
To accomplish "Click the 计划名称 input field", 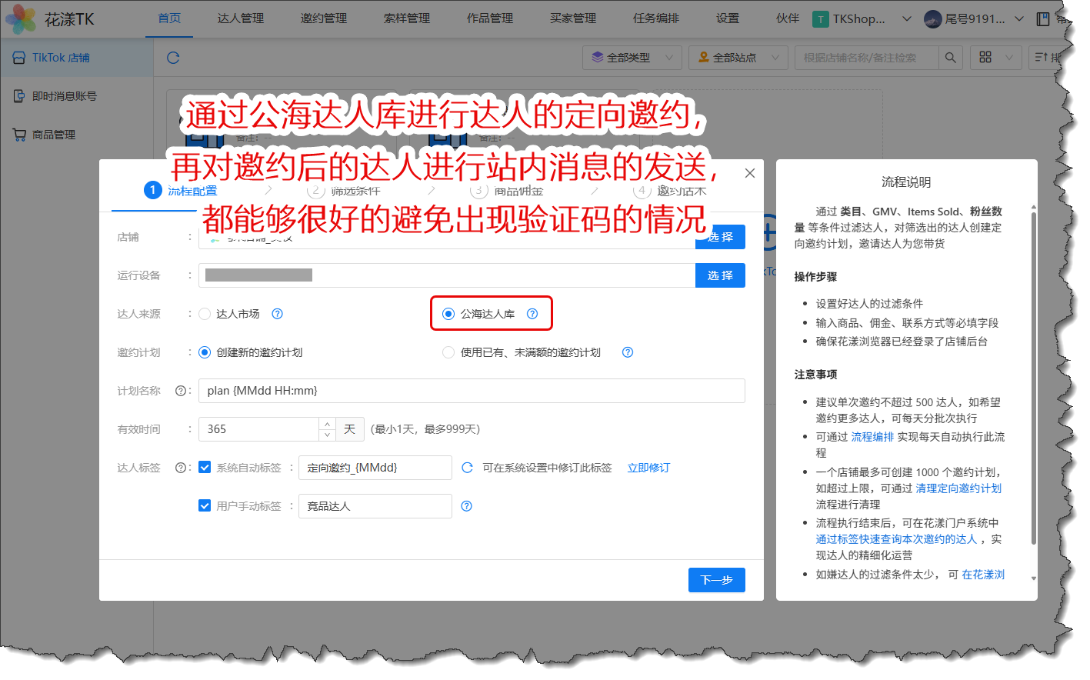I will point(471,391).
